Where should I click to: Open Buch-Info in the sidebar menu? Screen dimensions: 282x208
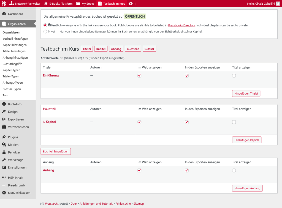(x=15, y=104)
